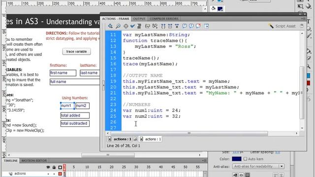Open the Find magnifier in Actions toolbar
Viewport: 315px width, 177px height.
[118, 26]
